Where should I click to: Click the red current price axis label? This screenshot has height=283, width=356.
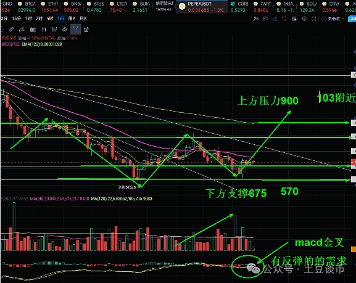click(354, 162)
